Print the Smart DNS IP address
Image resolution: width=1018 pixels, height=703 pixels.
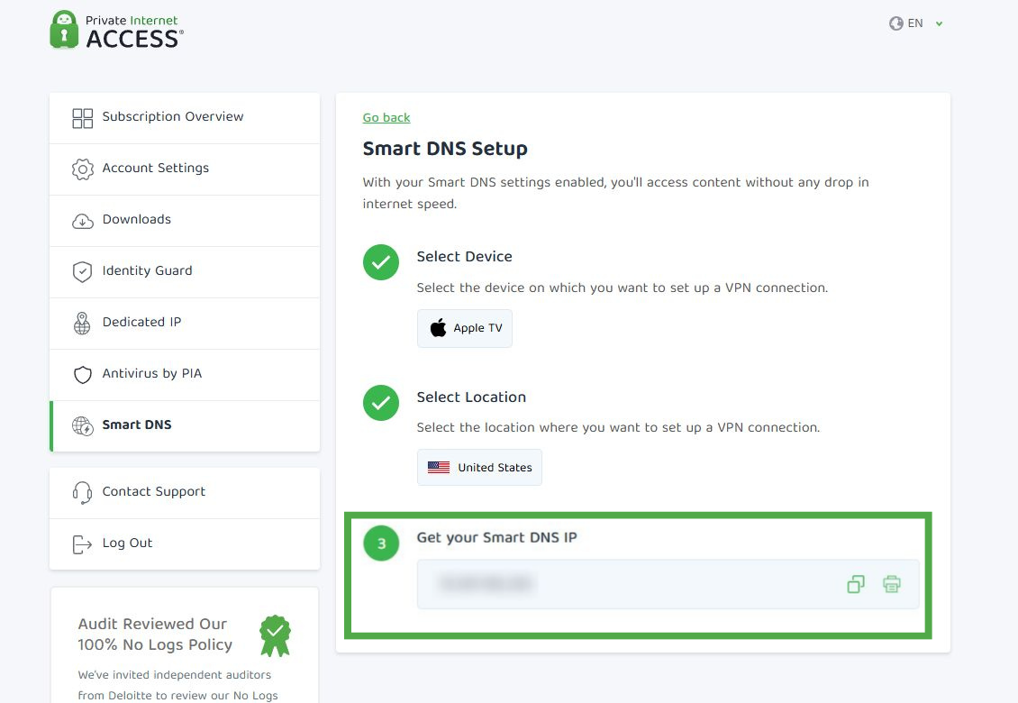click(x=891, y=584)
